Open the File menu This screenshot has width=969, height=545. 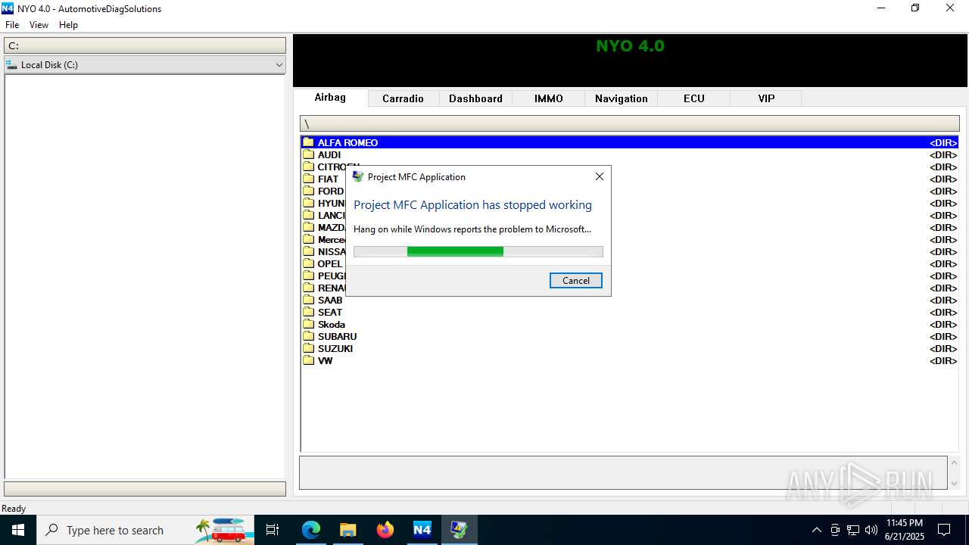tap(12, 25)
